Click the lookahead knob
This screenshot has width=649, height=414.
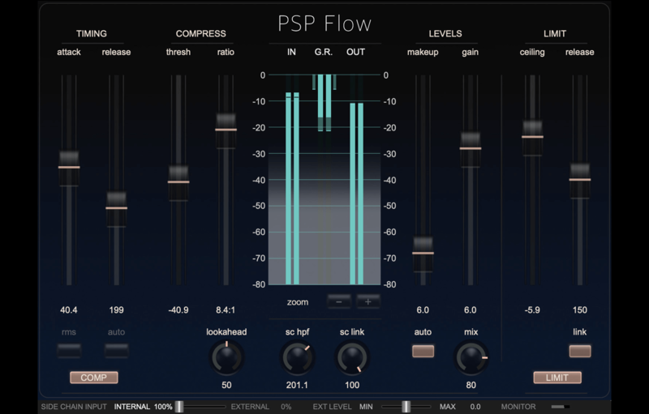tap(226, 358)
